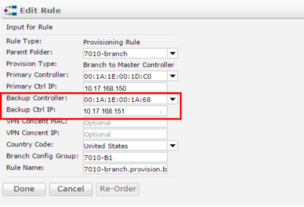Click the Provisioning Rule type text

click(x=112, y=42)
